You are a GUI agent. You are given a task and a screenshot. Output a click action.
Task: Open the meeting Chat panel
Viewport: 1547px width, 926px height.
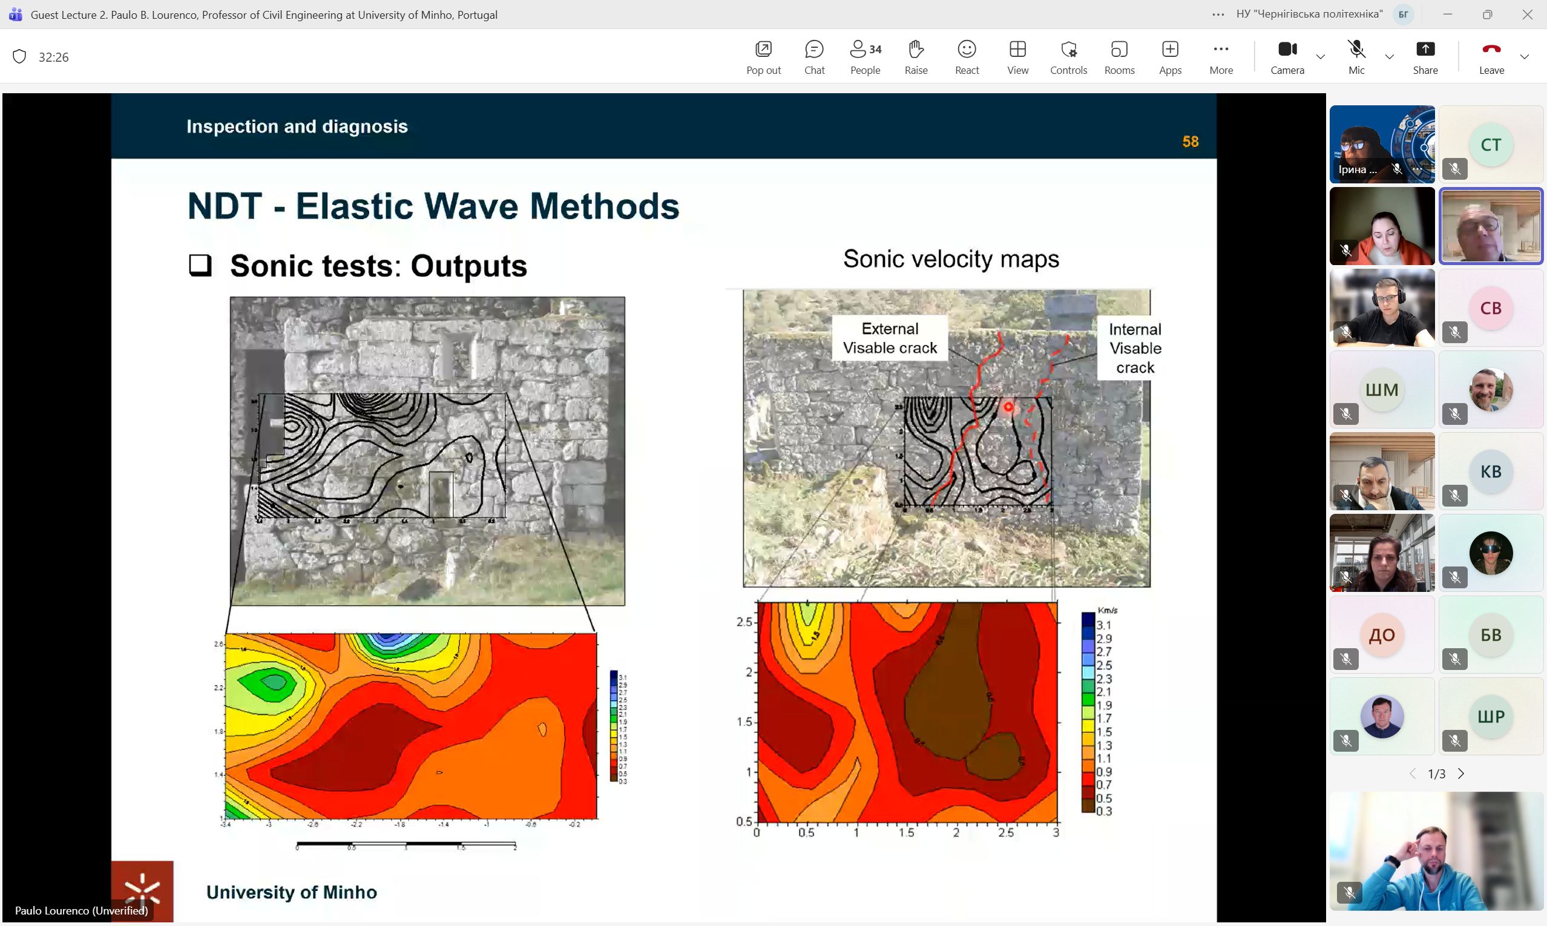(x=814, y=57)
